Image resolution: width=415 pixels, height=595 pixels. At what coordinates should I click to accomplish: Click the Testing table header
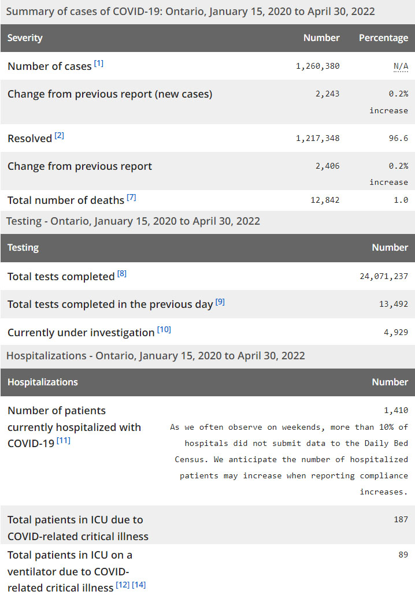(x=23, y=248)
